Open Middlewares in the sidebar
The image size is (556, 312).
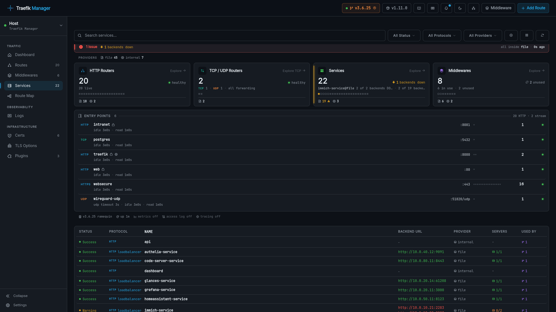(33, 75)
